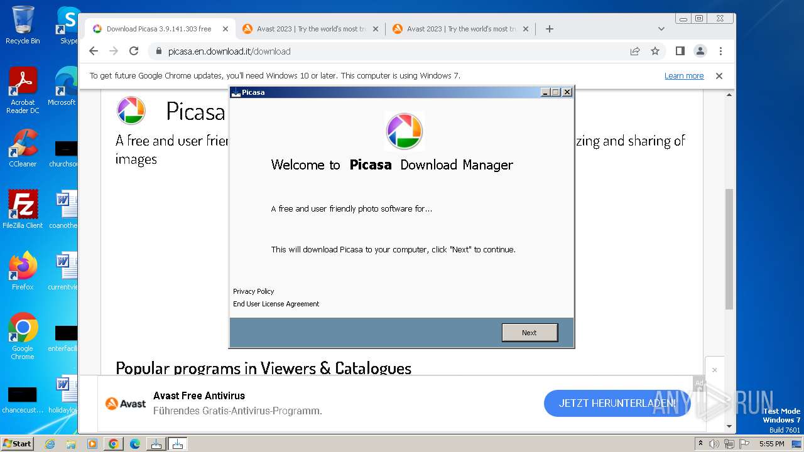Click the volume speaker tray icon
804x452 pixels.
[714, 444]
